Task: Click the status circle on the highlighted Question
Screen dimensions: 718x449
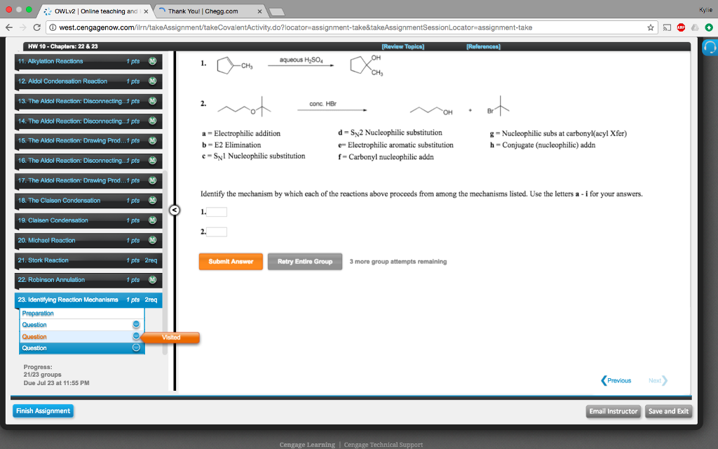Action: point(136,347)
